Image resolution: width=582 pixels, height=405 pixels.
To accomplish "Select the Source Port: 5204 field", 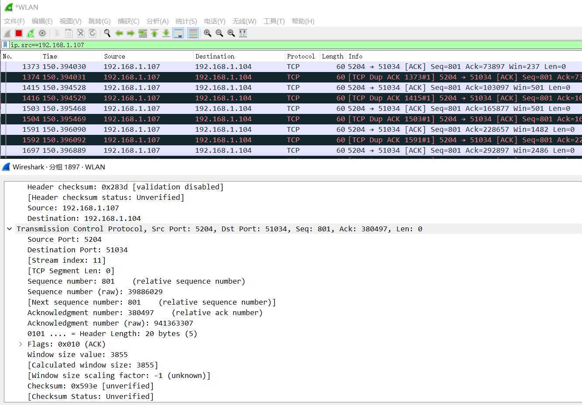I will 64,239.
